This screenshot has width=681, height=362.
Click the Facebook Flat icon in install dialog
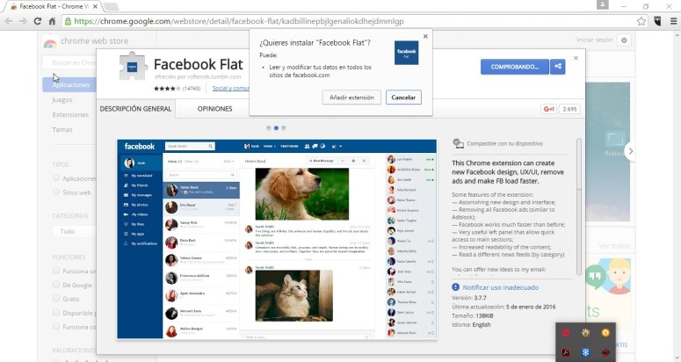point(406,53)
